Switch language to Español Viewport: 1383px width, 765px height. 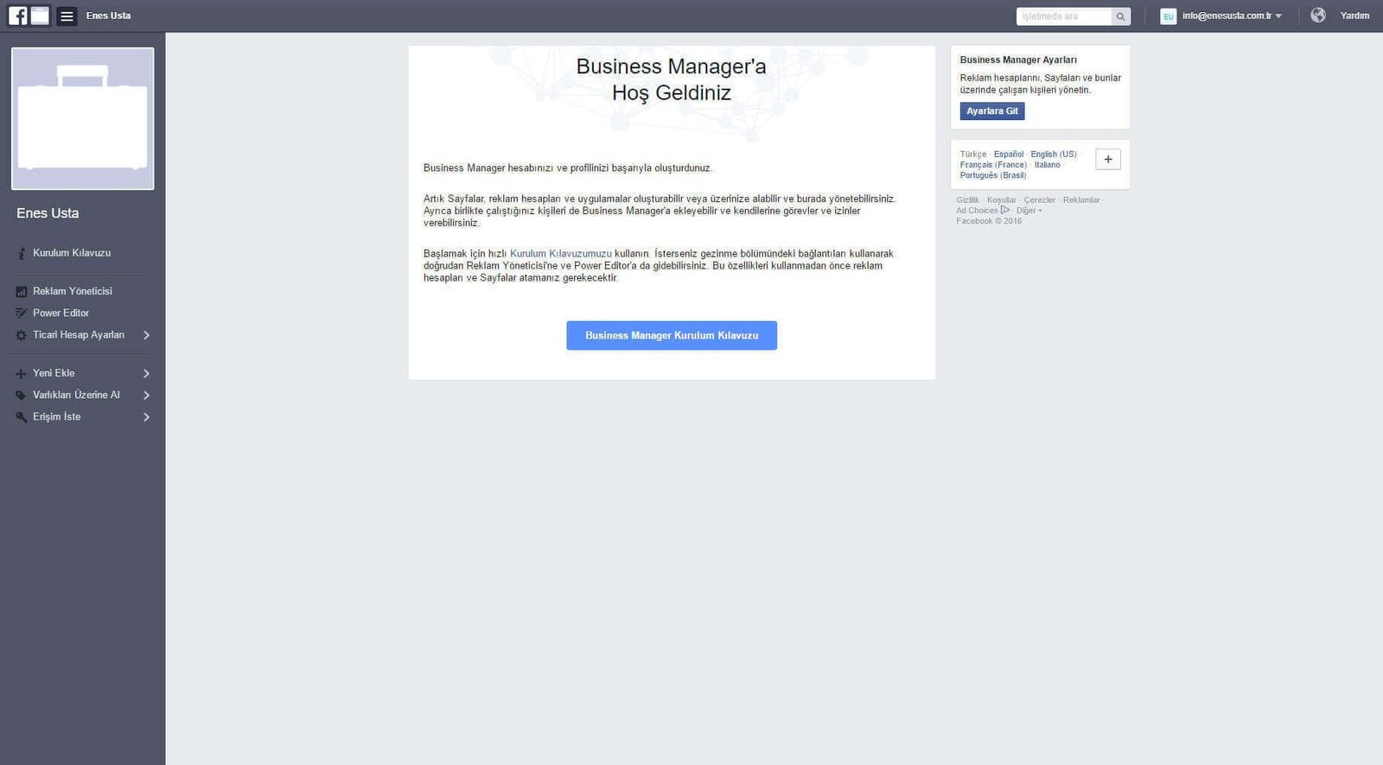tap(1009, 155)
